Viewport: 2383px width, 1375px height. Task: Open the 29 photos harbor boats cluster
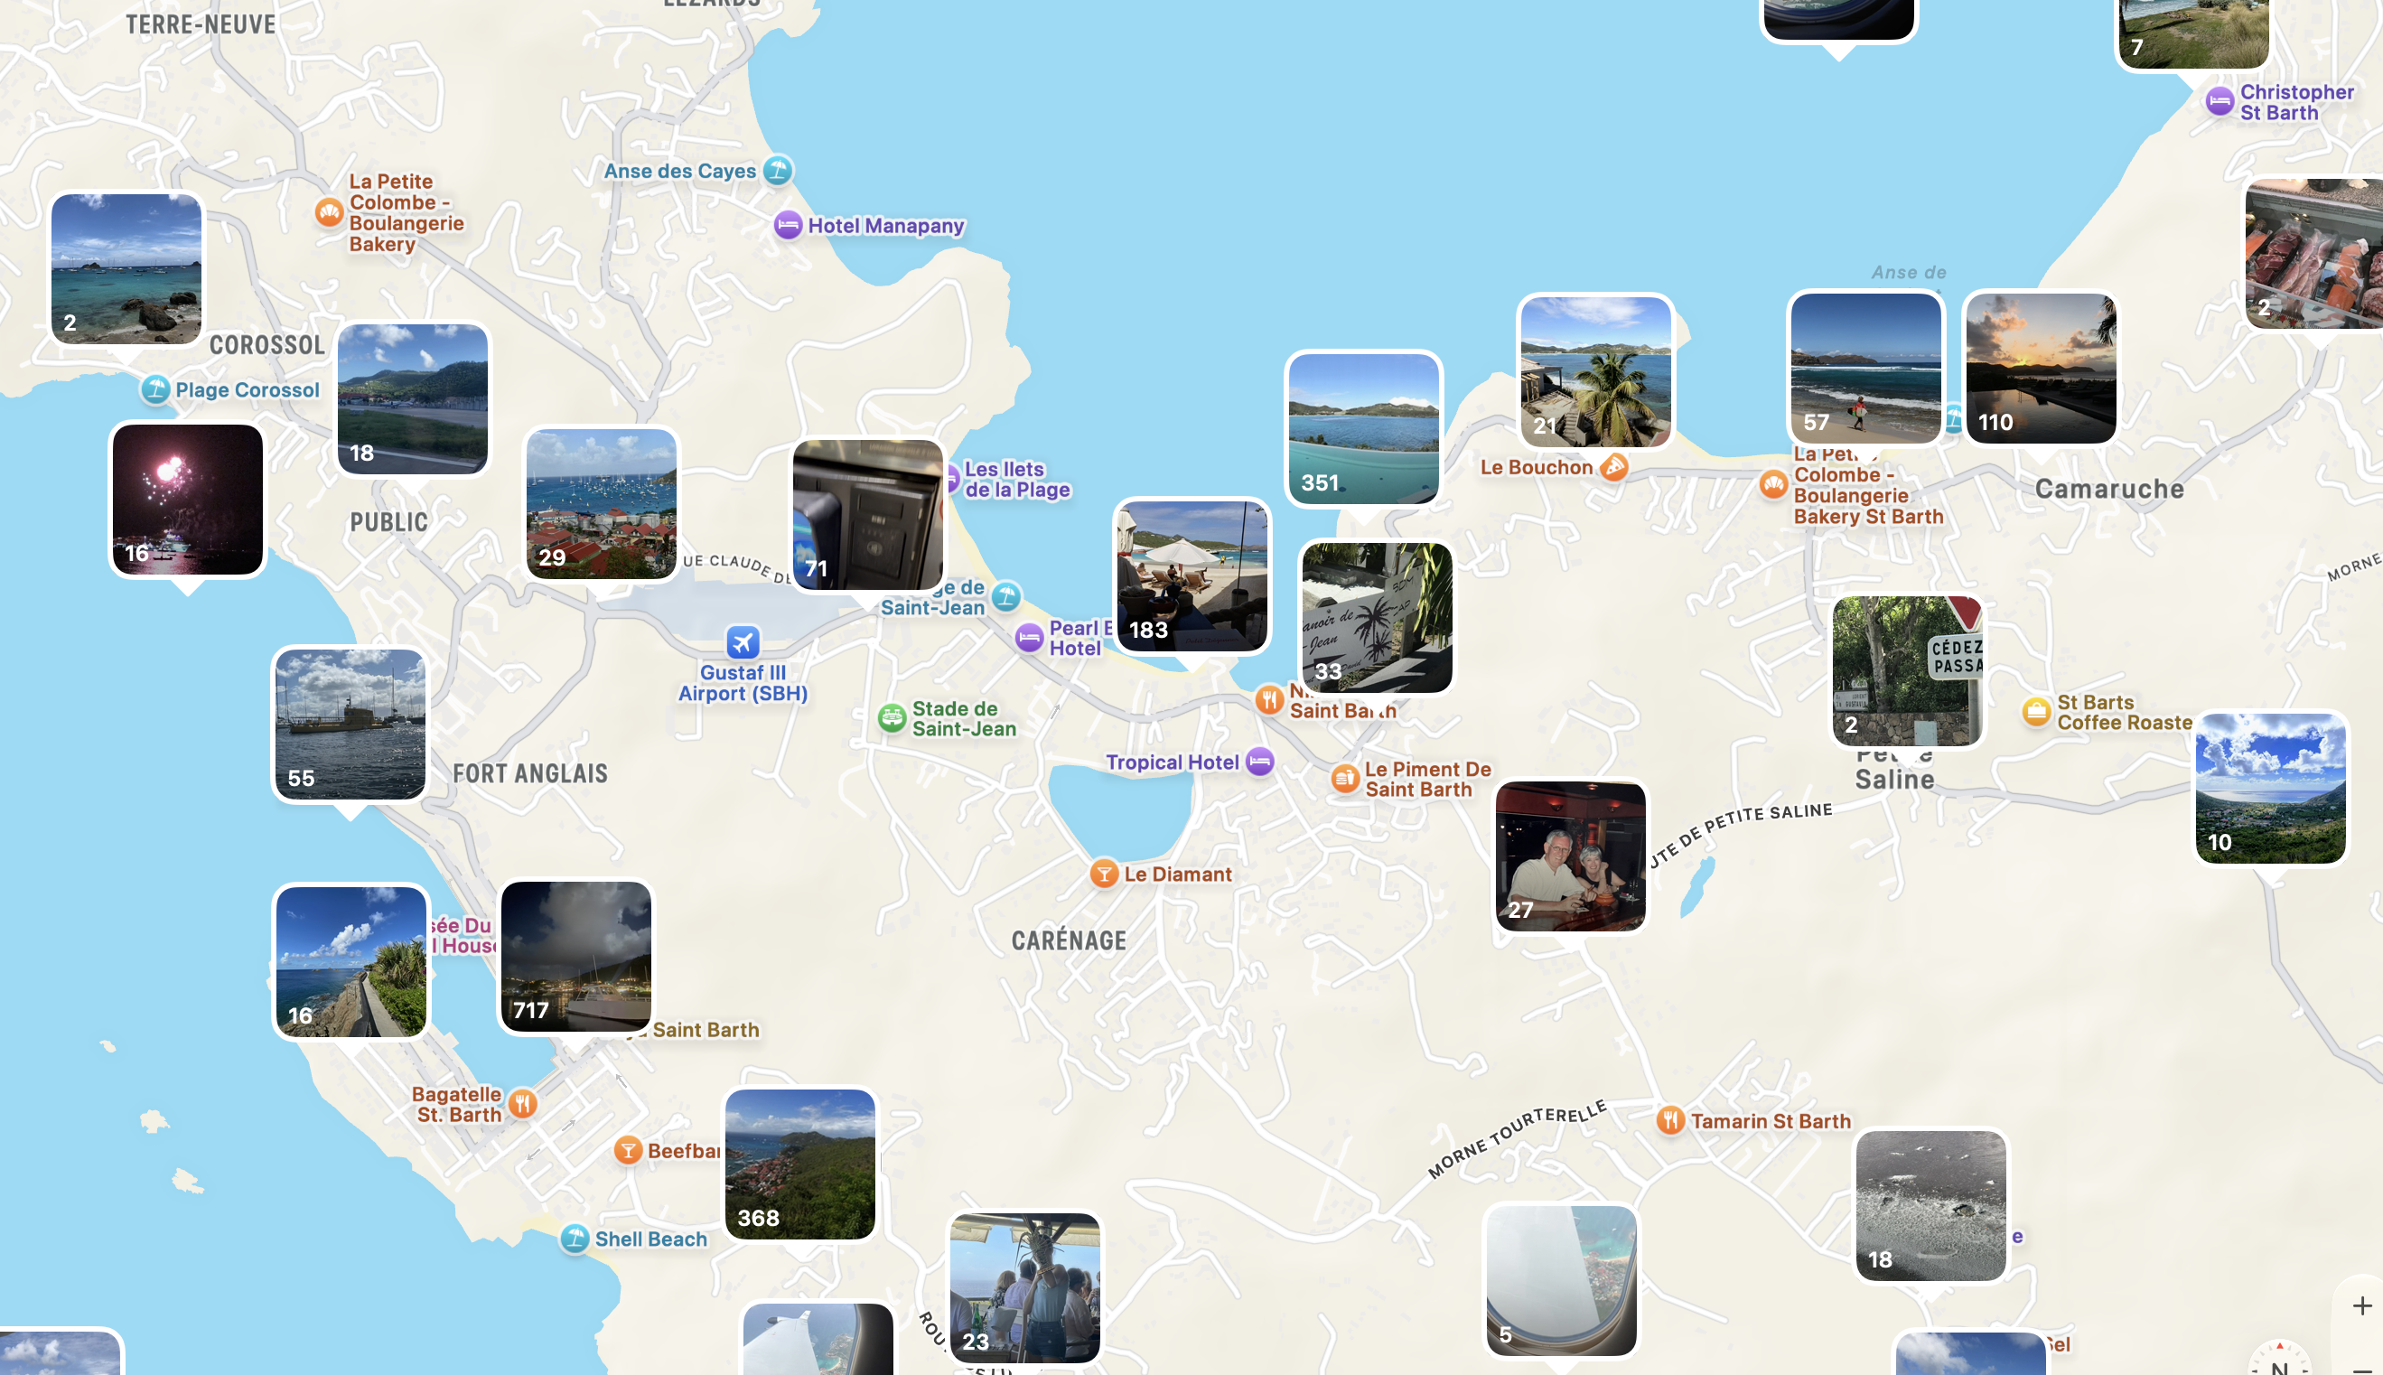pos(602,503)
